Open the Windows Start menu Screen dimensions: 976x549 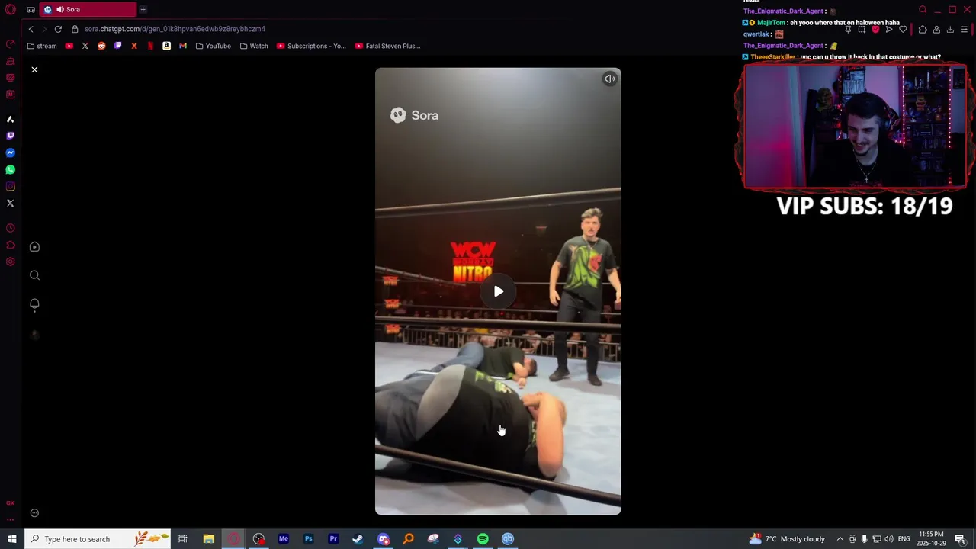point(11,539)
